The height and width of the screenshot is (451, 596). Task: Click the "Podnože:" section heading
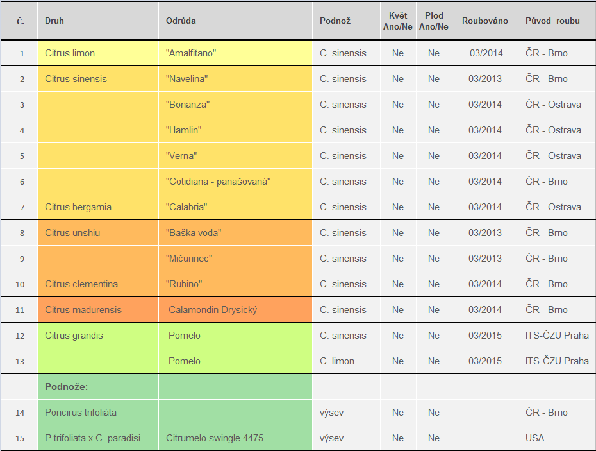click(x=67, y=387)
